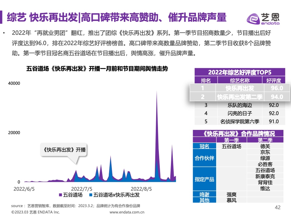This screenshot has height=218, width=291.
Task: Click the www.endata.com.cn link
Action: [127, 212]
